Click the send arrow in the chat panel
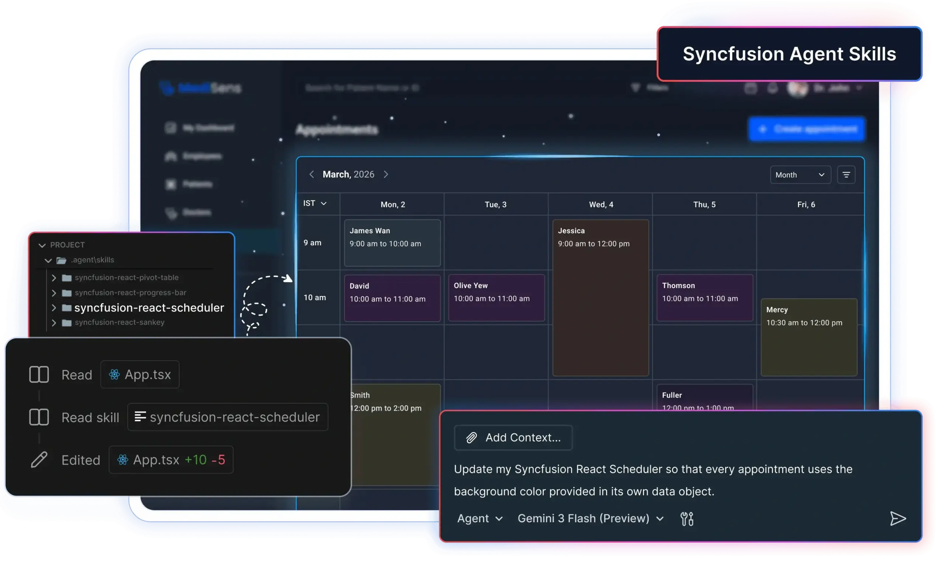The height and width of the screenshot is (565, 945). click(x=897, y=518)
